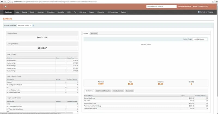The width and height of the screenshot is (218, 114).
Task: Click the Magento logo image in the header
Action: coord(5,7)
